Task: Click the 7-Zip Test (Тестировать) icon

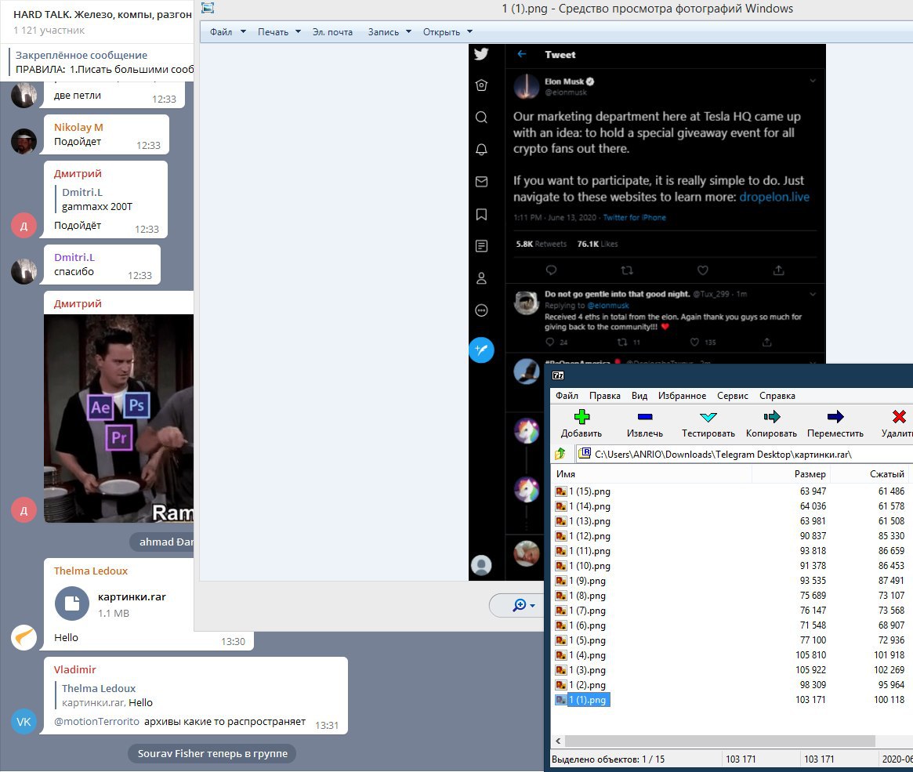Action: point(708,417)
